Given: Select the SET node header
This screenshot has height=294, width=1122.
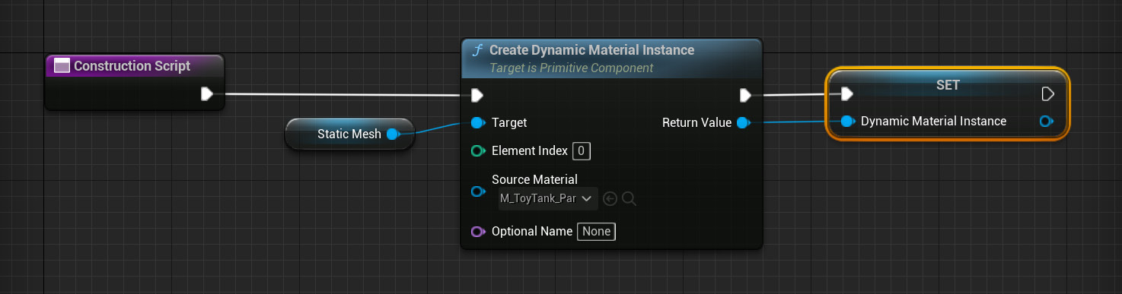Looking at the screenshot, I should tap(948, 85).
